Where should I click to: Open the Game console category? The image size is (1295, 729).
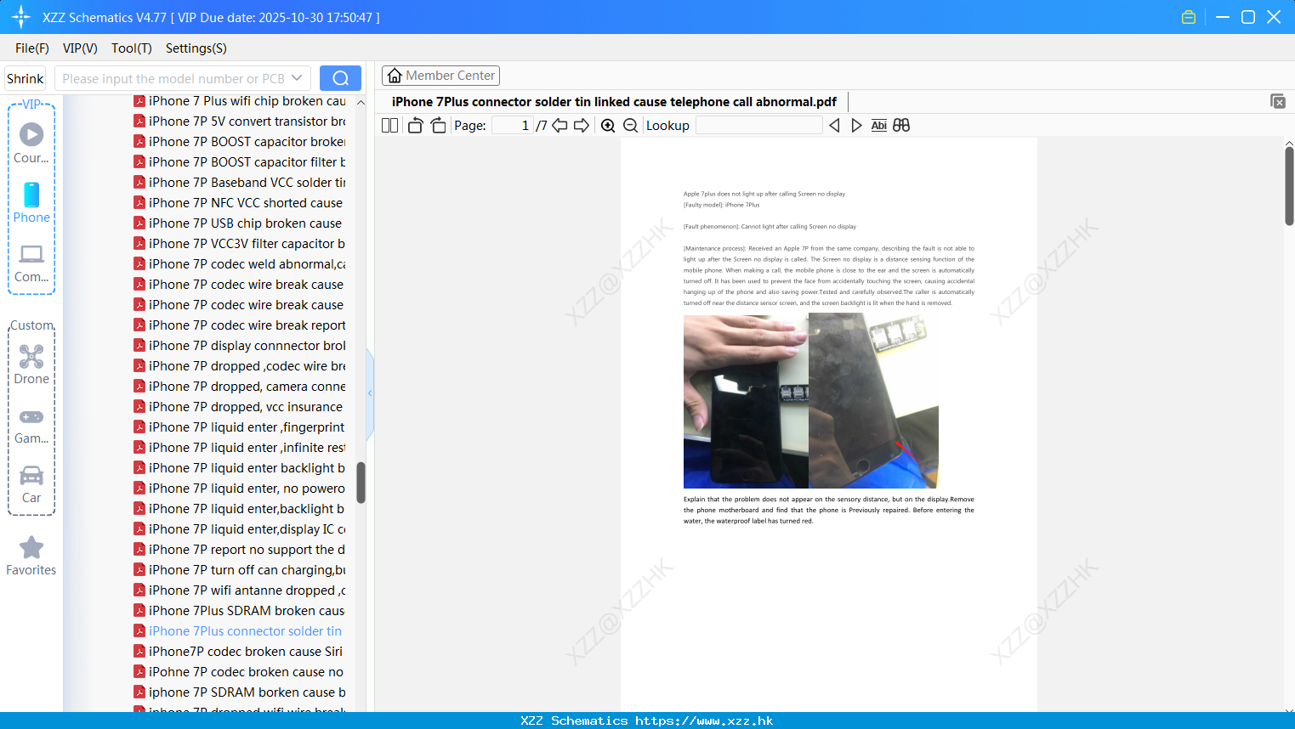click(x=31, y=426)
